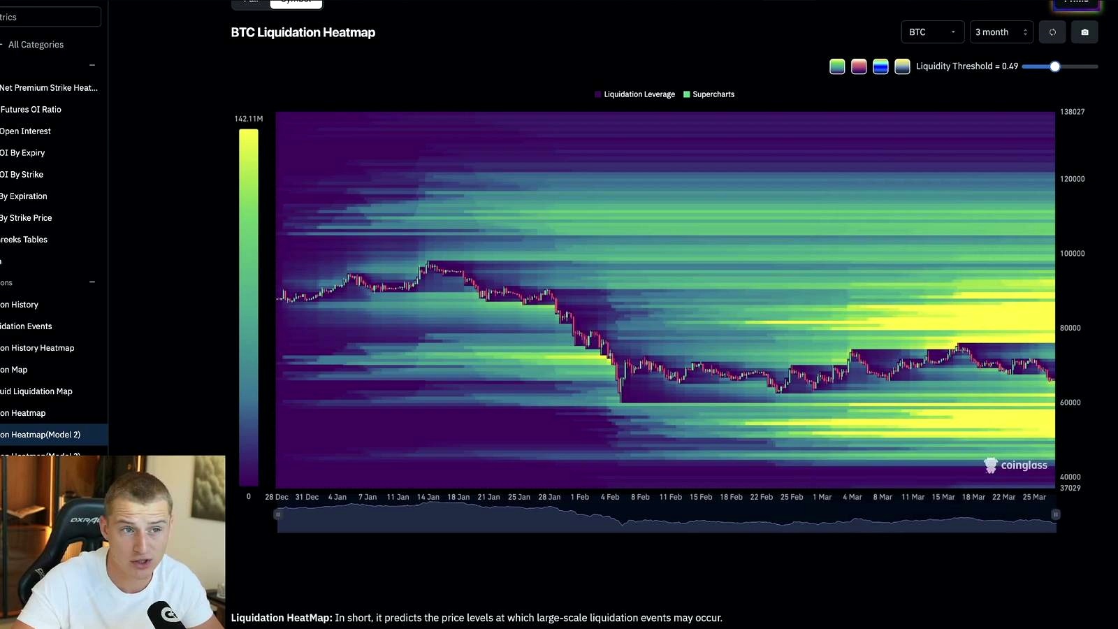Open the Liquidation Heatmap sidebar item
1118x629 pixels.
[23, 413]
